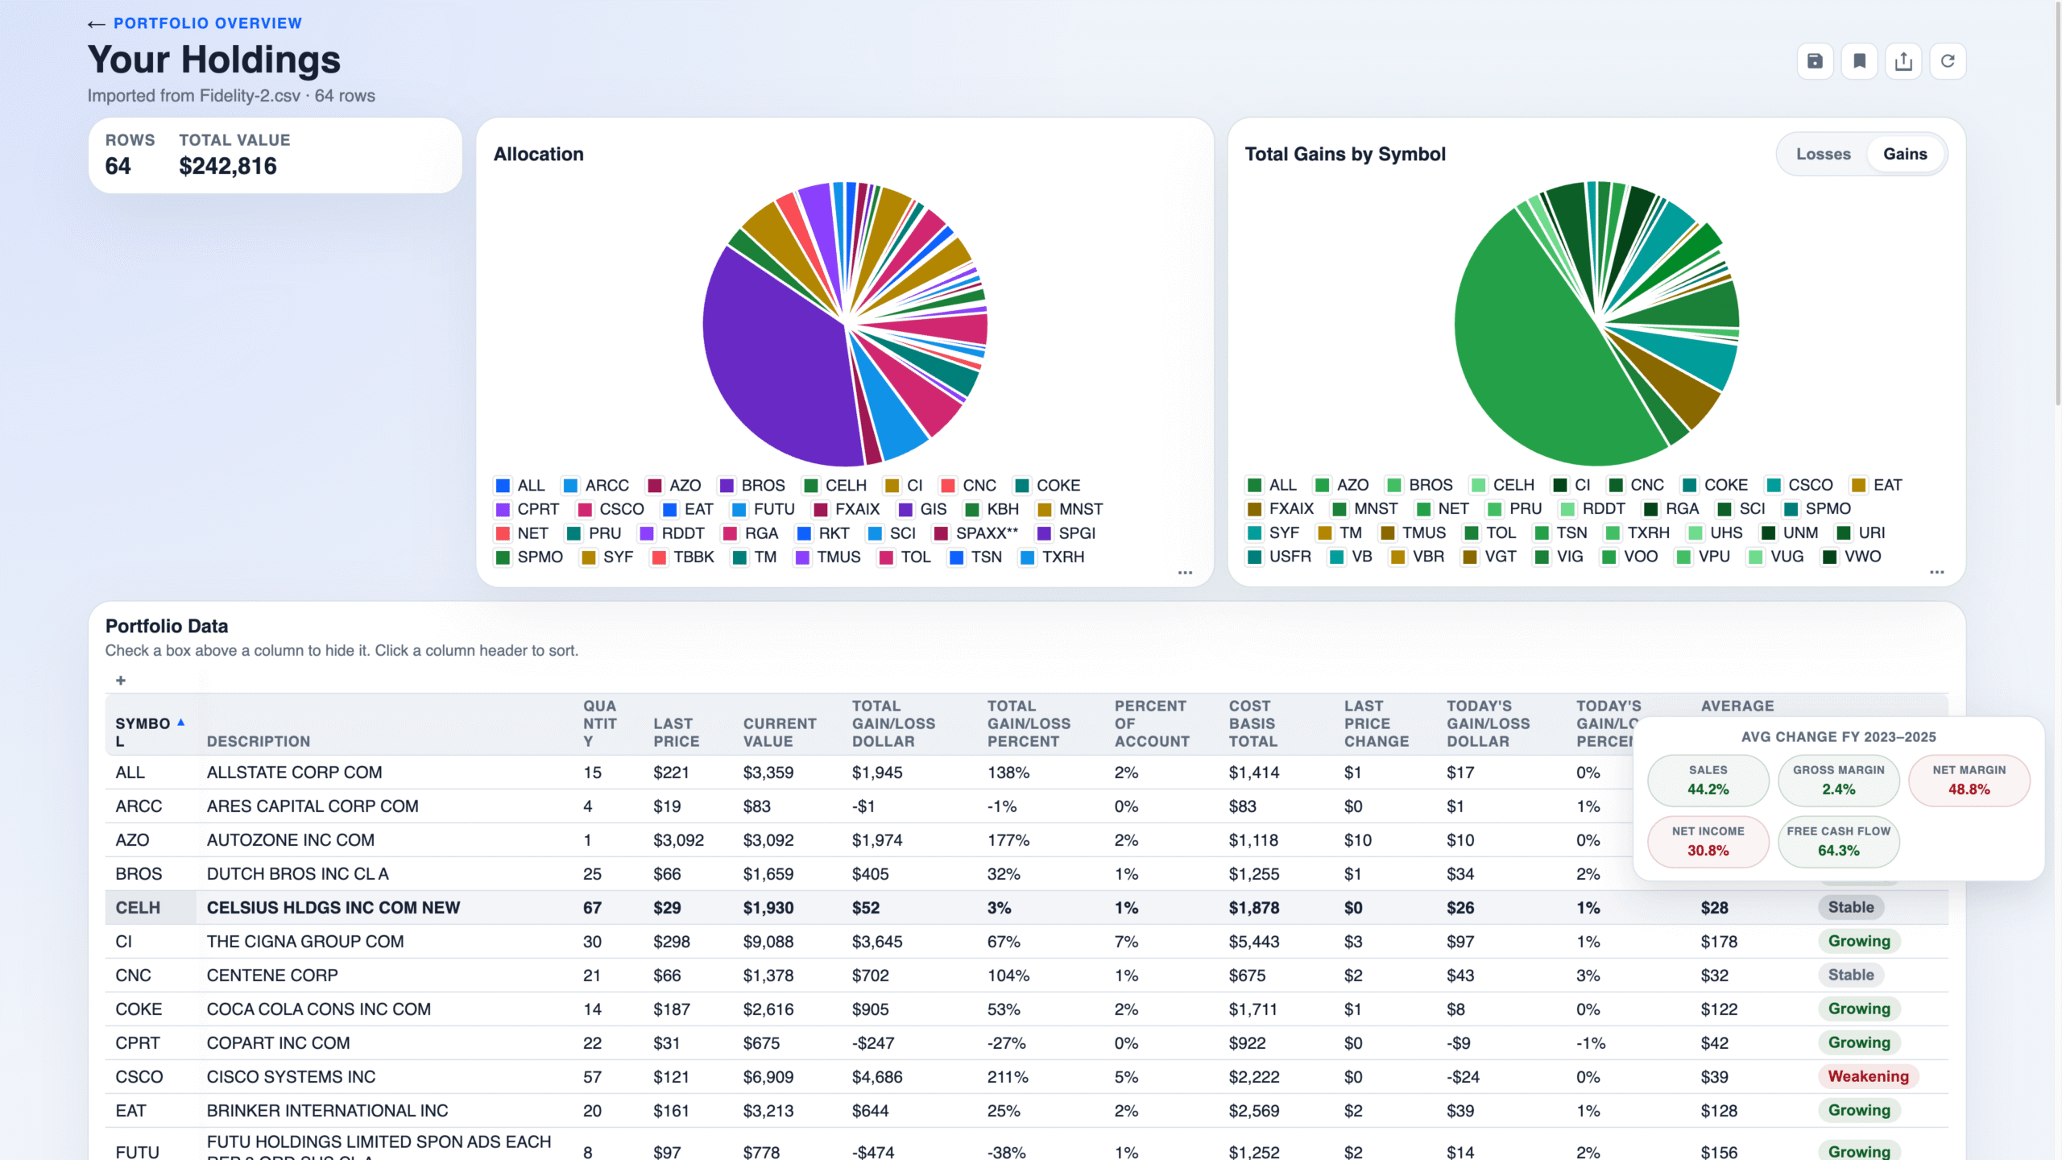The width and height of the screenshot is (2062, 1160).
Task: Sort by Total Gain/Loss Dollar header
Action: tap(894, 723)
